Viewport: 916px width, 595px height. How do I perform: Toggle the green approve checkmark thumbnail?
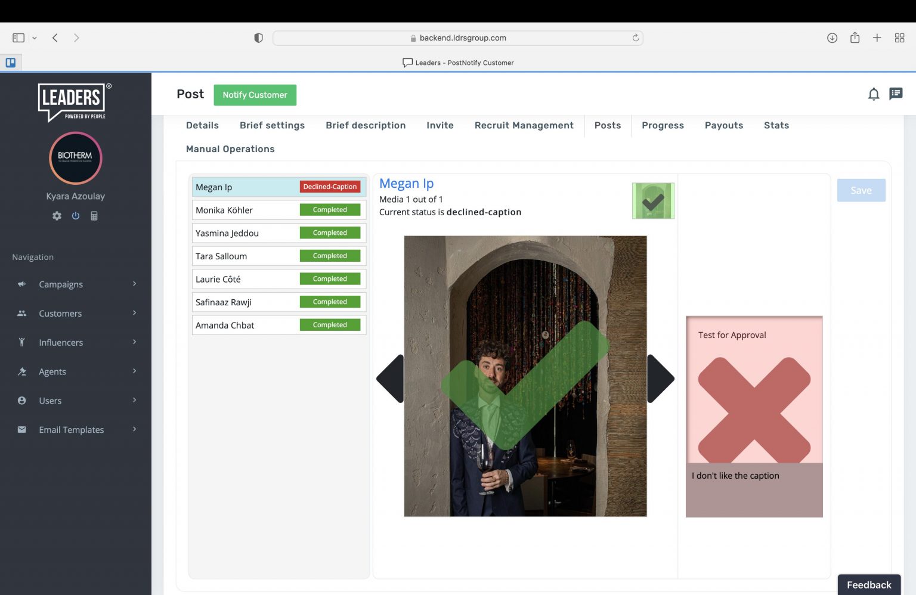(x=653, y=201)
